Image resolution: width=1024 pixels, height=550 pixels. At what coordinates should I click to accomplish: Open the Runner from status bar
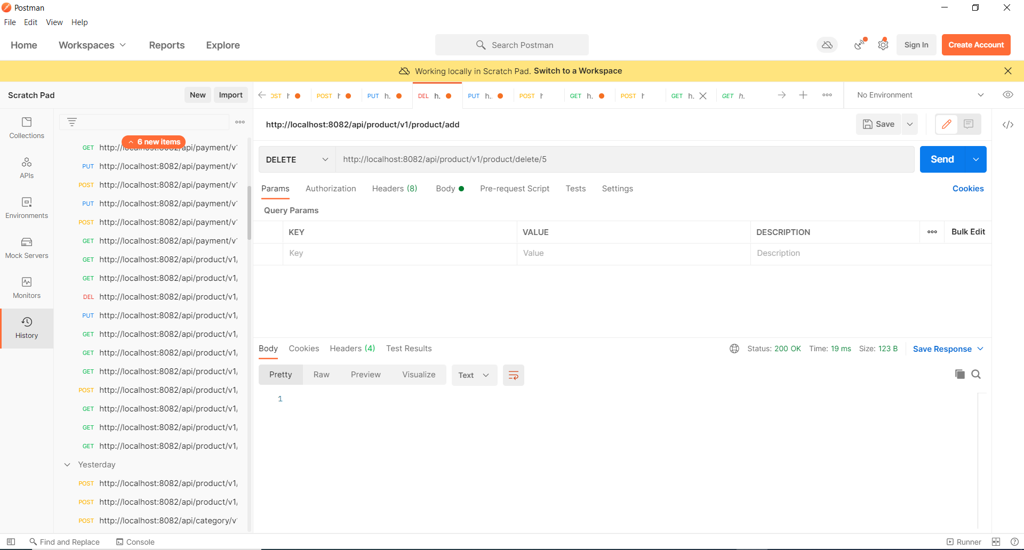point(964,541)
